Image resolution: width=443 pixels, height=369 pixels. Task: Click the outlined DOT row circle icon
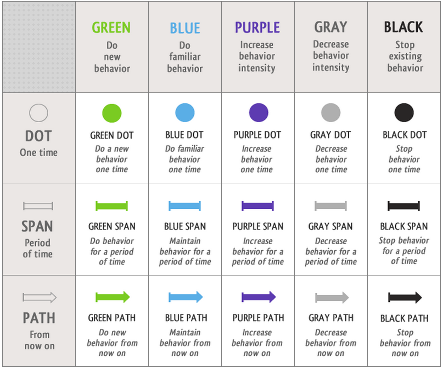[38, 113]
